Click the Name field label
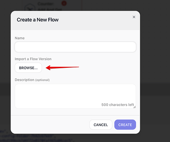This screenshot has width=170, height=142. coord(20,38)
